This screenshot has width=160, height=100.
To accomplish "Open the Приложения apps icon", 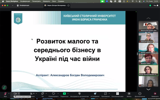I will (105, 94).
